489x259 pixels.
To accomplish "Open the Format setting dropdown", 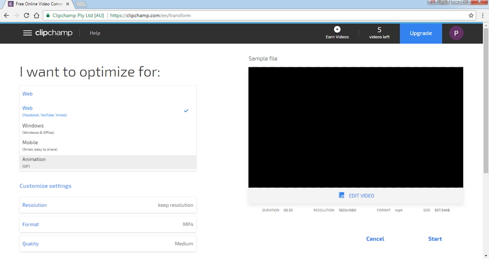I will (x=108, y=225).
